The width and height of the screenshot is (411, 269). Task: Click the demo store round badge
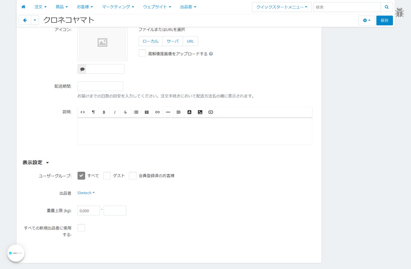16,253
